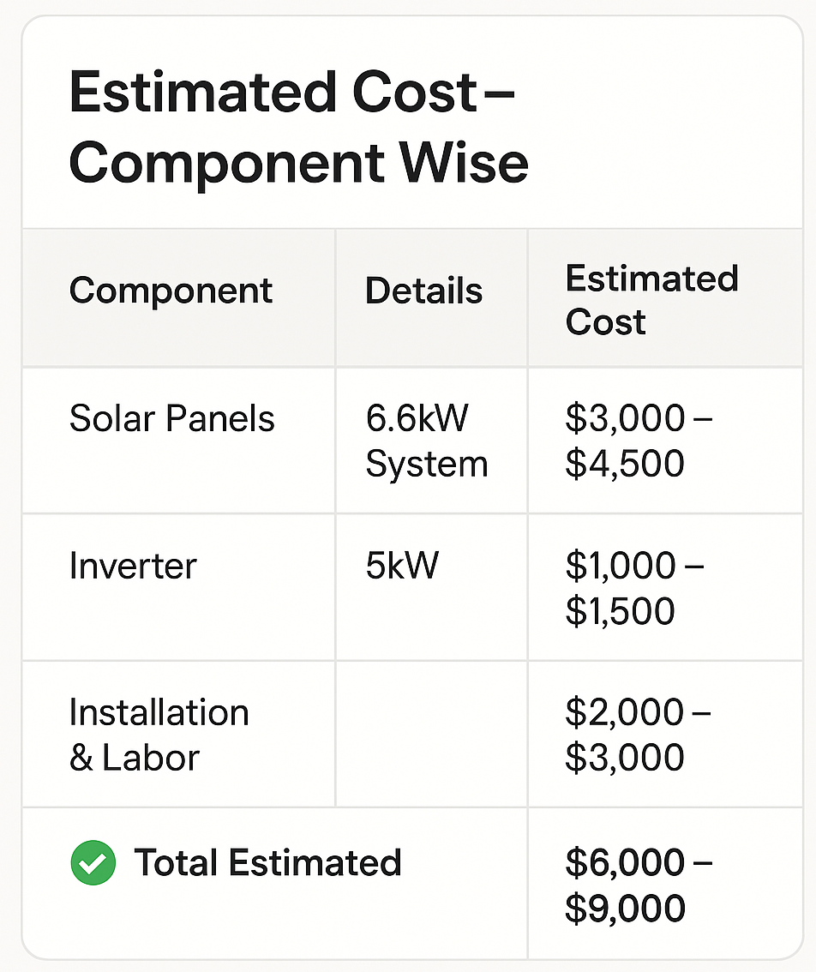Image resolution: width=816 pixels, height=972 pixels.
Task: Click the word System under 6.6kW
Action: 427,464
